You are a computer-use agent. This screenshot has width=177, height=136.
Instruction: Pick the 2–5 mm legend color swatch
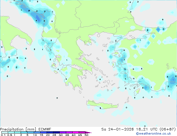click(x=24, y=132)
